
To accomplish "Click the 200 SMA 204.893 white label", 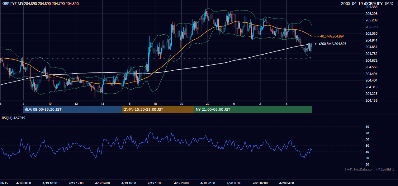I will [330, 44].
